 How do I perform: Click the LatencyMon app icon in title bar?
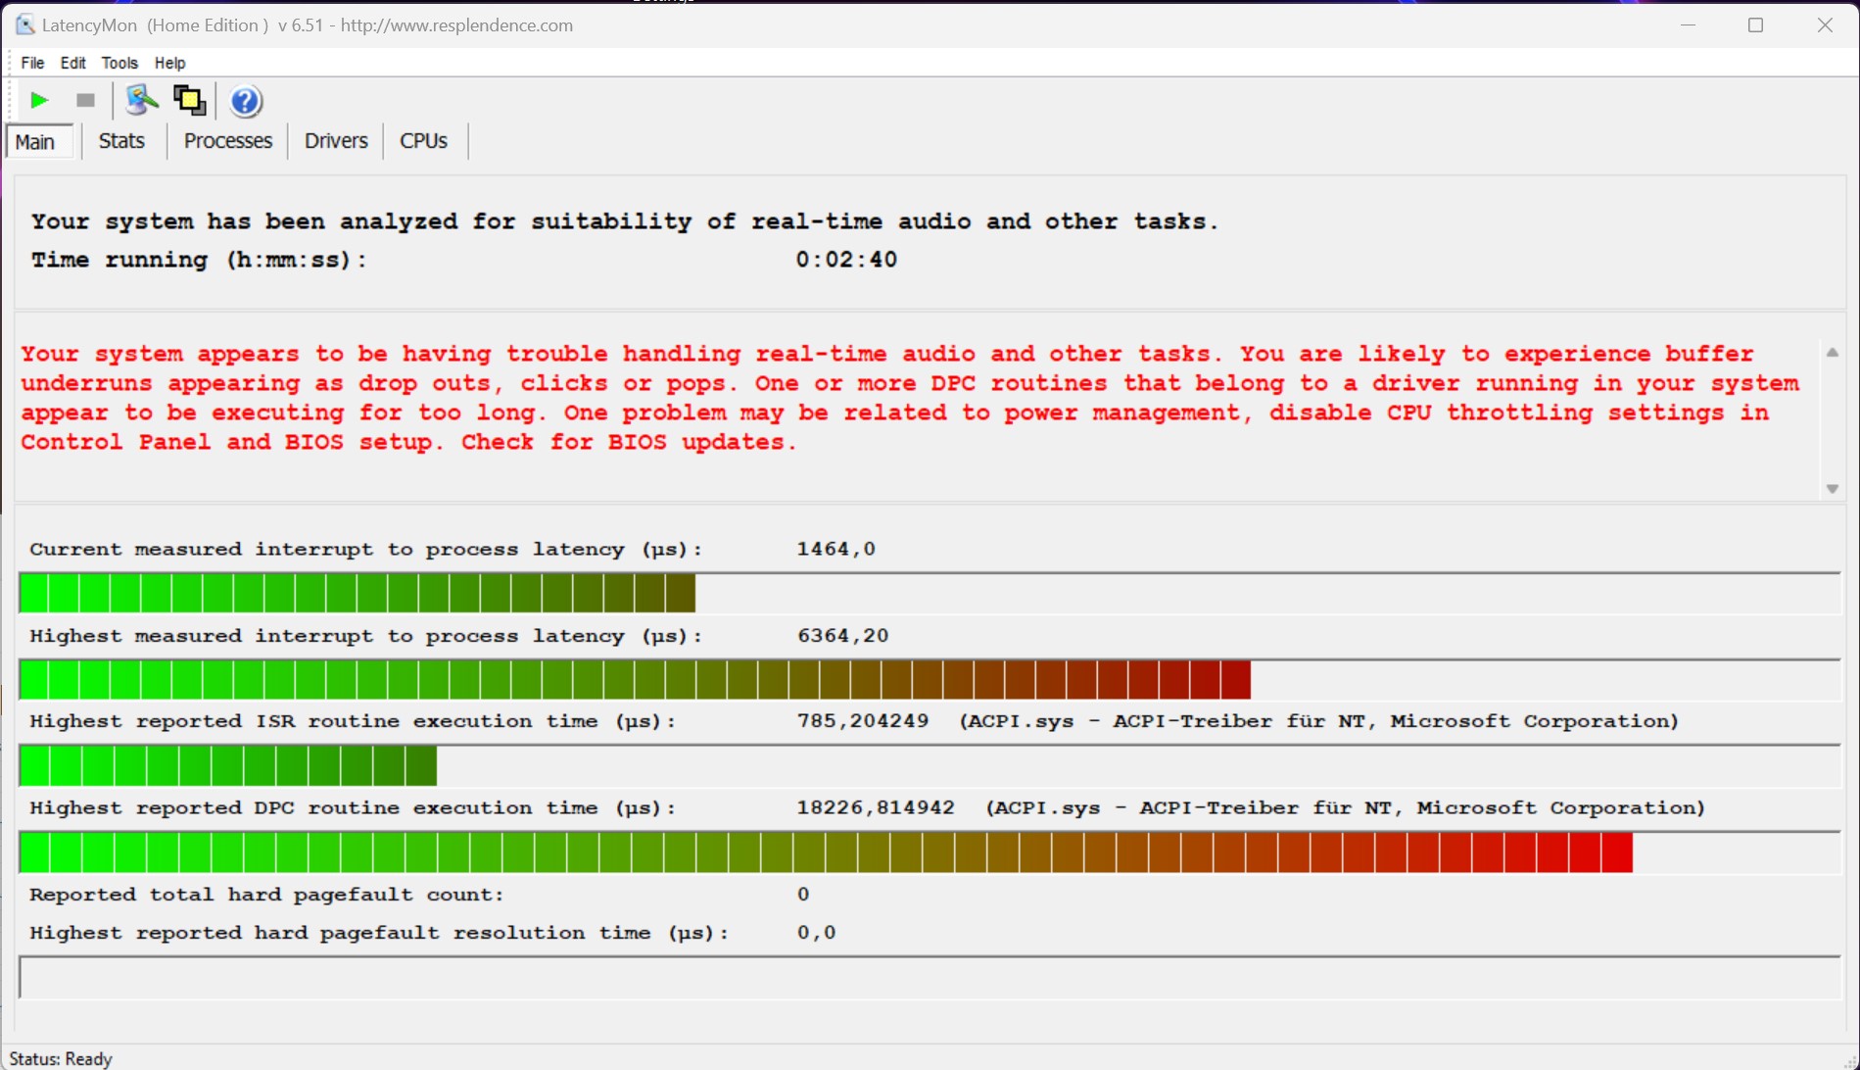click(x=25, y=25)
